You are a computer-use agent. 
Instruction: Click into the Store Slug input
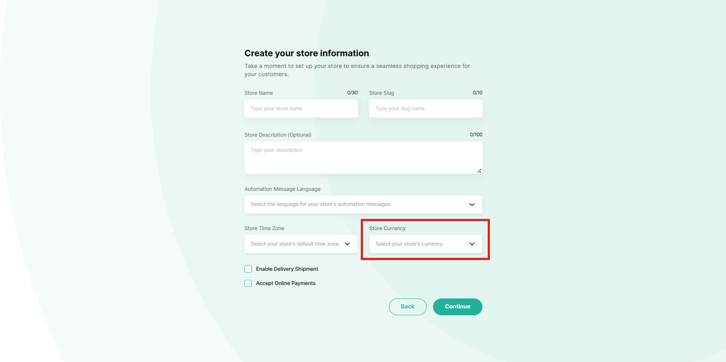[x=425, y=109]
